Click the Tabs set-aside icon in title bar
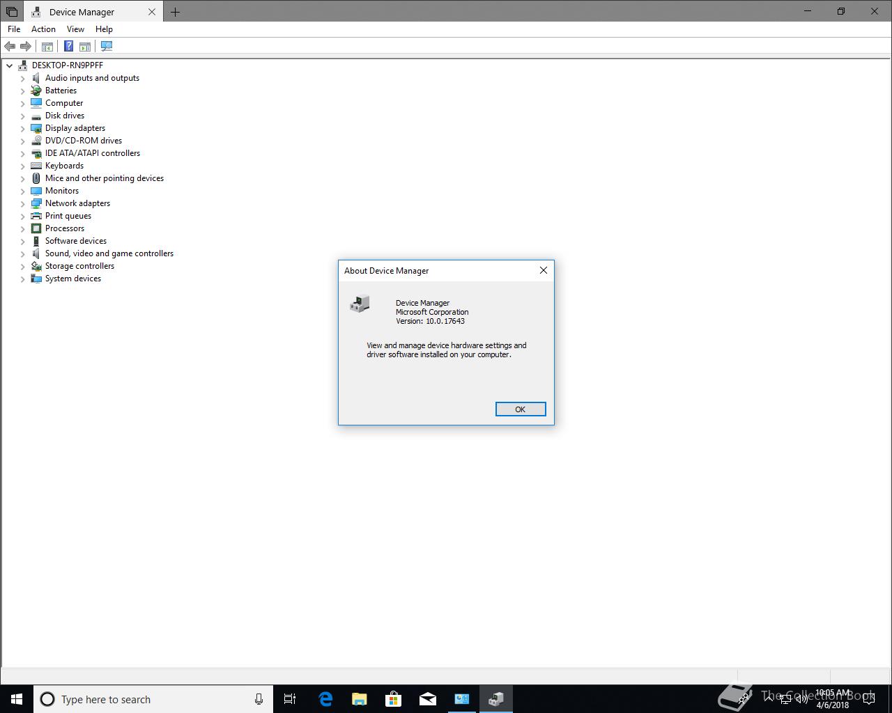 click(12, 12)
